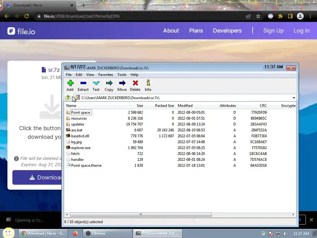This screenshot has width=317, height=238.
Task: Open Chrome profile avatar menu
Action: pos(300,16)
